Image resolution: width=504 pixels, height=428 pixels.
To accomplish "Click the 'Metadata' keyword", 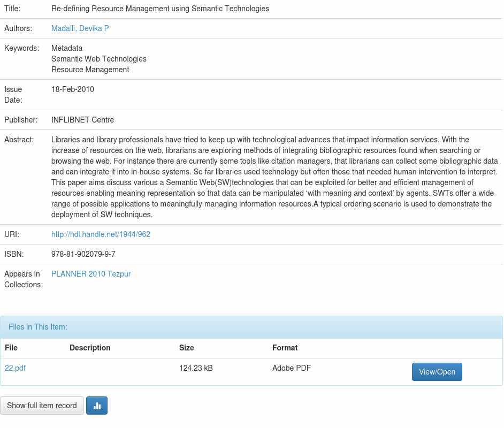I will tap(67, 48).
